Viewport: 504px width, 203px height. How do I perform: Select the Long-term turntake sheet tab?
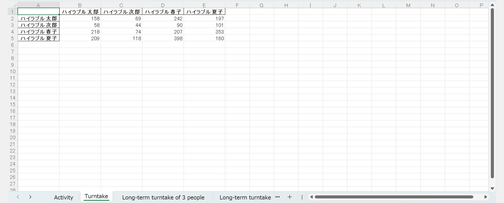pos(245,197)
